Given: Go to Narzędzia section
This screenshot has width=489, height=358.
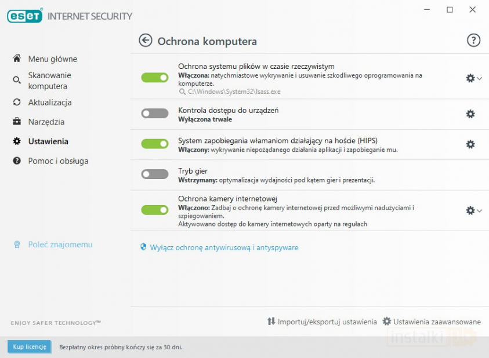Looking at the screenshot, I should pos(46,122).
